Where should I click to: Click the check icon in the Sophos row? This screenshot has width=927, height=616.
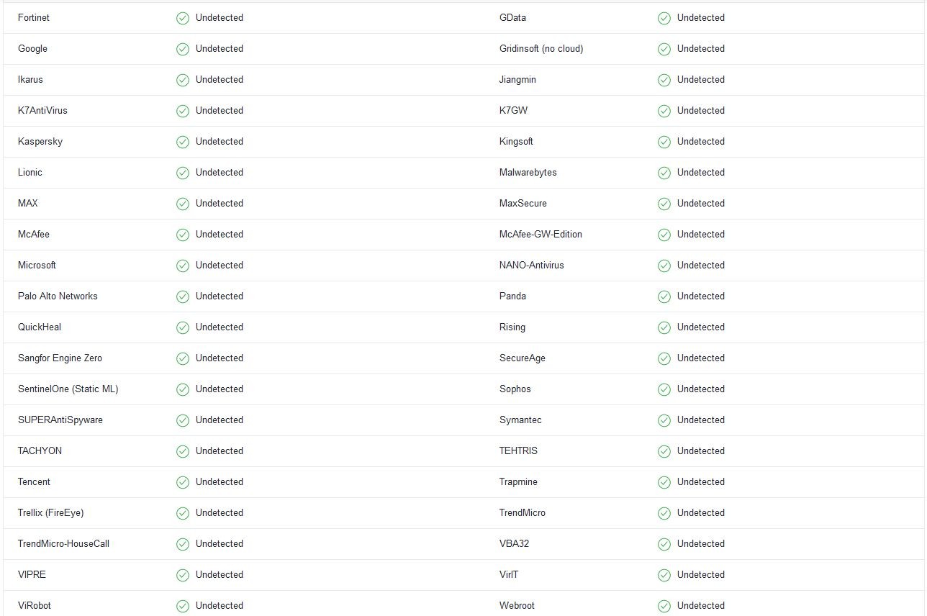pos(664,389)
